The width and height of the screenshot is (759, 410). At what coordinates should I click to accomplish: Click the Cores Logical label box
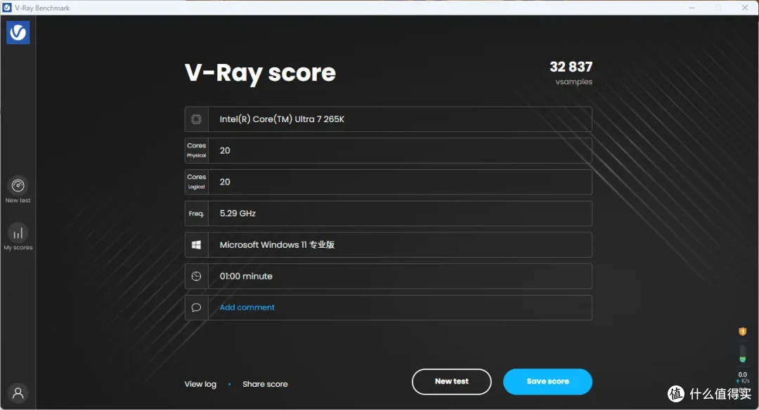click(x=196, y=182)
